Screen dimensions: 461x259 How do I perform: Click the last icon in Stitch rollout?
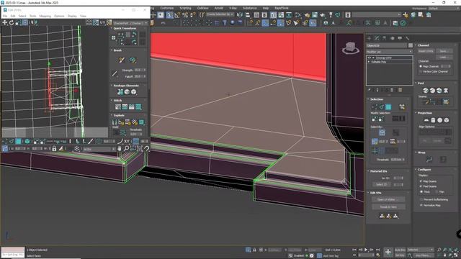tap(138, 106)
